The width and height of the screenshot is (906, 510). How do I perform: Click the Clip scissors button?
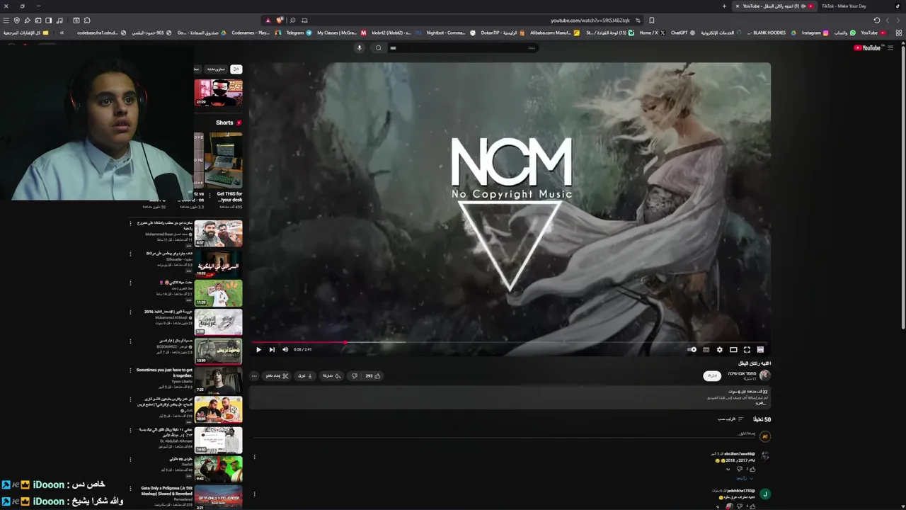coord(277,376)
